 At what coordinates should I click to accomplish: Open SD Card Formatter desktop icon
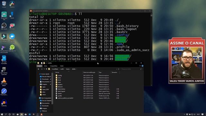4,60
